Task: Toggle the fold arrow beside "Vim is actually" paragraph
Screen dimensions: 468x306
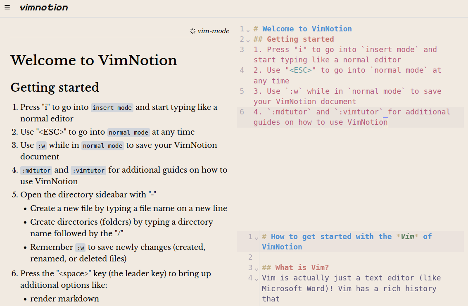Action: 256,279
